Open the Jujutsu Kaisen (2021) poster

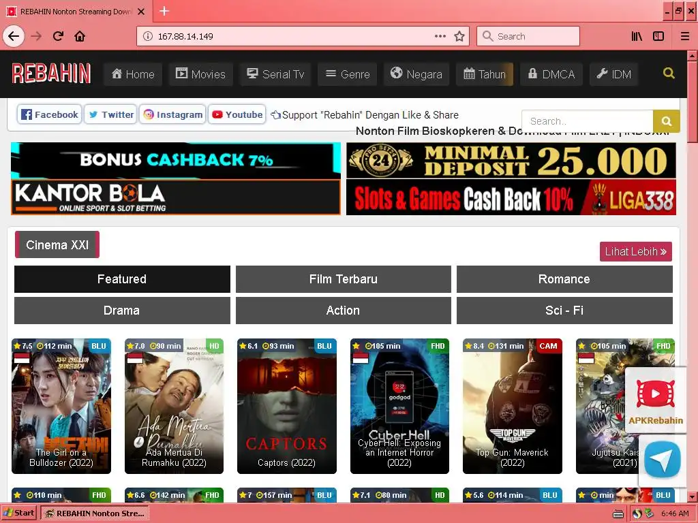click(601, 406)
